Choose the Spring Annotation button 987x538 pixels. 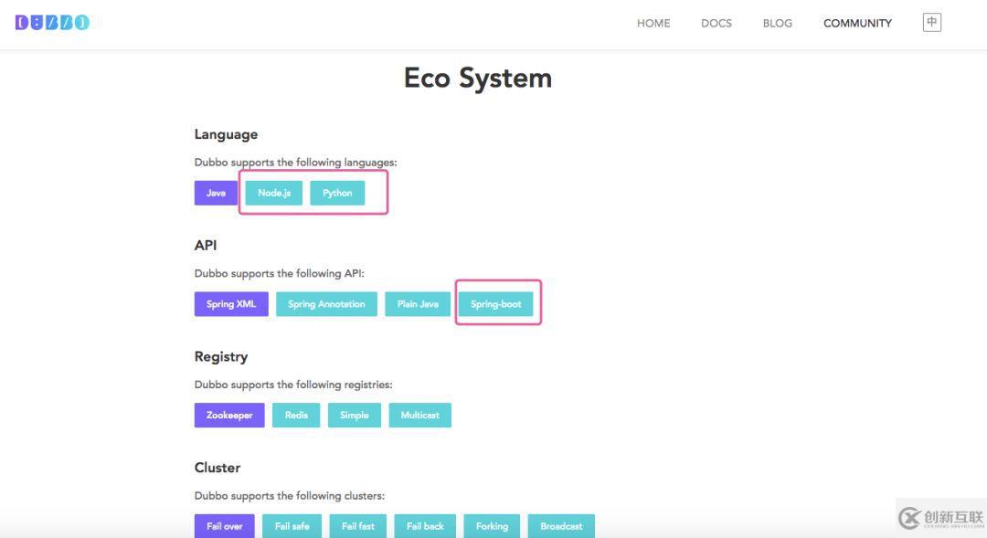tap(326, 304)
